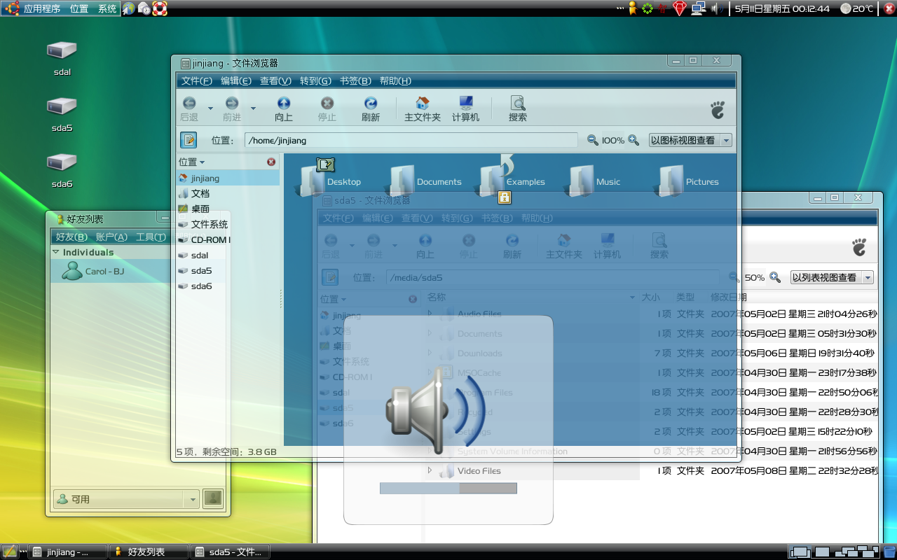897x560 pixels.
Task: Click show desktop button in bottom panel
Action: 10,552
